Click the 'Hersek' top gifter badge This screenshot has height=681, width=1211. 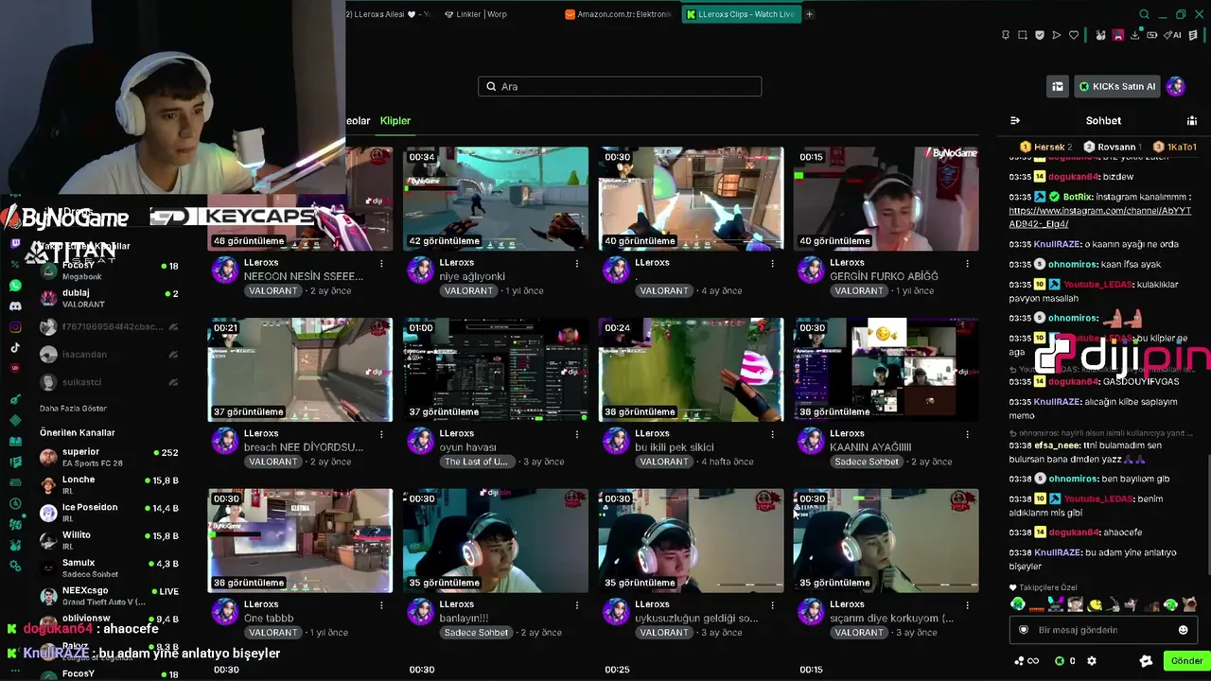pos(1045,148)
